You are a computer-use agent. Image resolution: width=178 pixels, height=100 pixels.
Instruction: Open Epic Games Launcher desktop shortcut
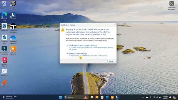pyautogui.click(x=13, y=5)
